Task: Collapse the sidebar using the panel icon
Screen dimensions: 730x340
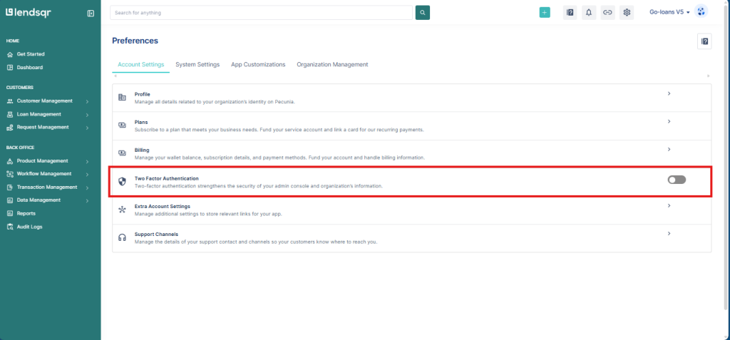Action: click(91, 13)
